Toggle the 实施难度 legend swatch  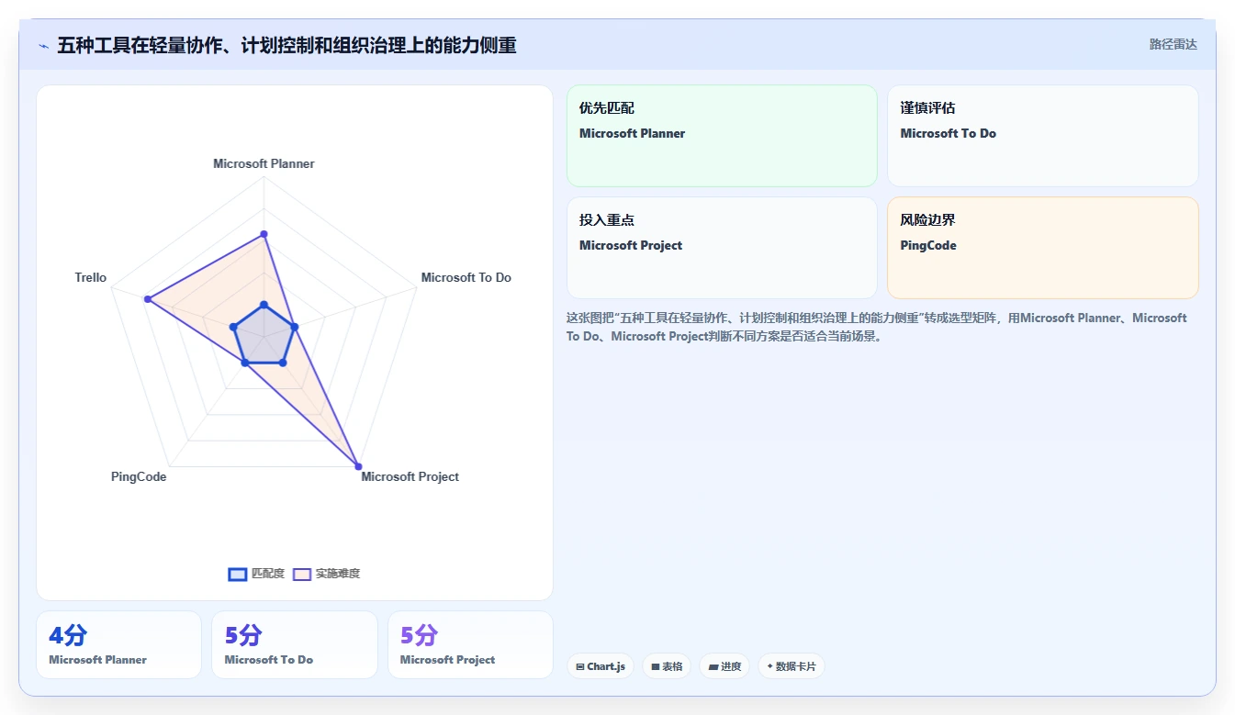[x=302, y=574]
